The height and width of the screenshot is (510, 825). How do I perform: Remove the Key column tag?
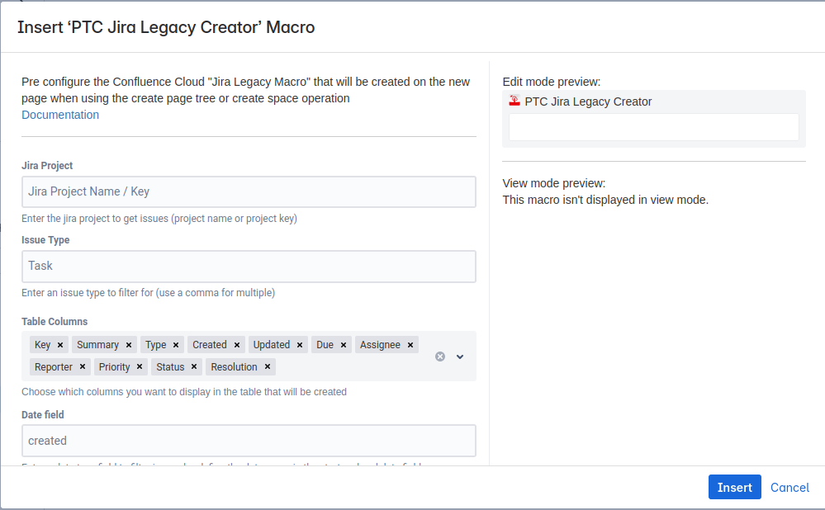60,345
